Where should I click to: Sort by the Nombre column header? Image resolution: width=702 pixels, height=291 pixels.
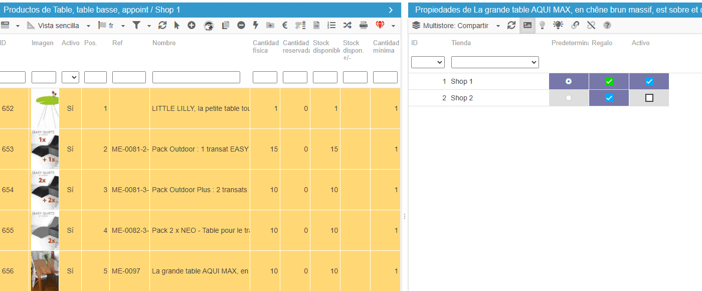[x=164, y=43]
